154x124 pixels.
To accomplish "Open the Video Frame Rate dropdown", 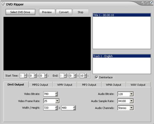I will (x=57, y=101).
